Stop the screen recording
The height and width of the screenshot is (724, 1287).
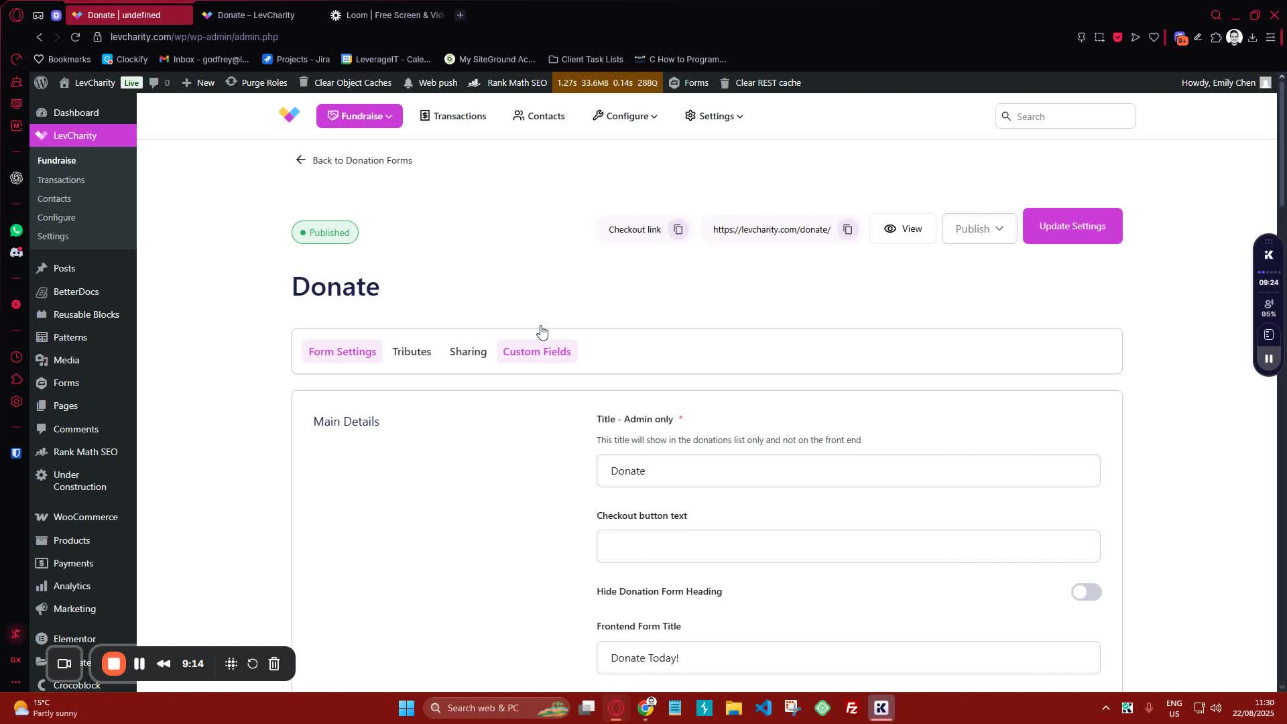point(114,664)
